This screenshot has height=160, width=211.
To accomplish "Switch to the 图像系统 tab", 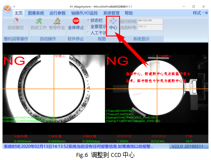I will point(36,13).
